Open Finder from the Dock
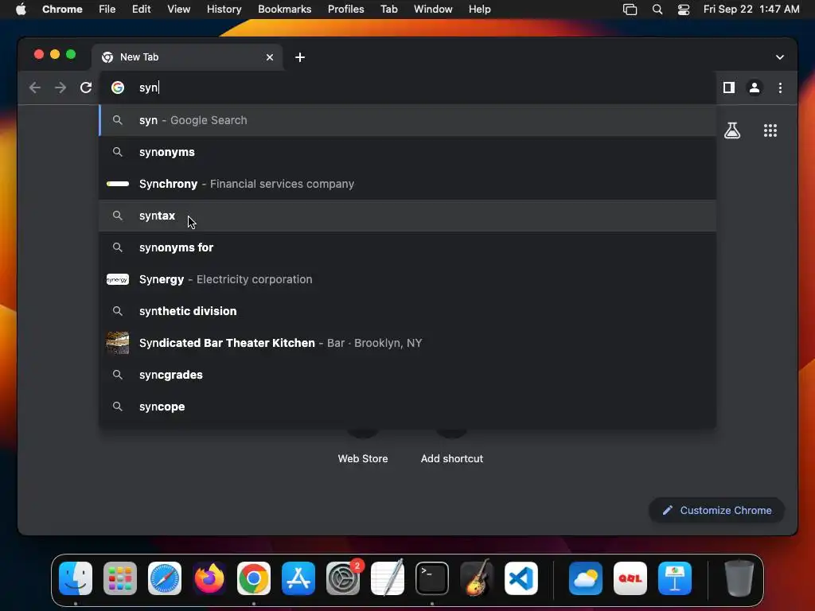The image size is (815, 611). click(76, 578)
